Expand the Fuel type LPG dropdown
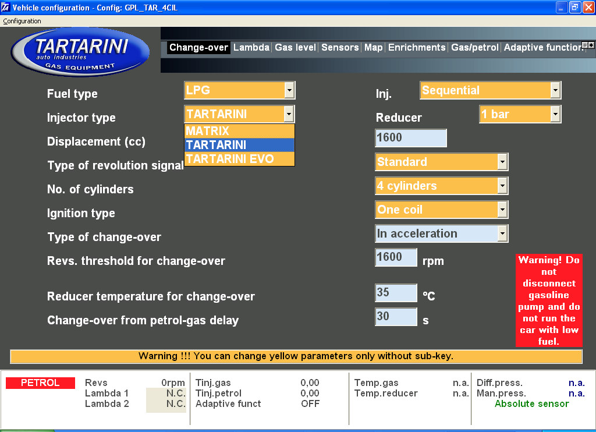 coord(289,90)
